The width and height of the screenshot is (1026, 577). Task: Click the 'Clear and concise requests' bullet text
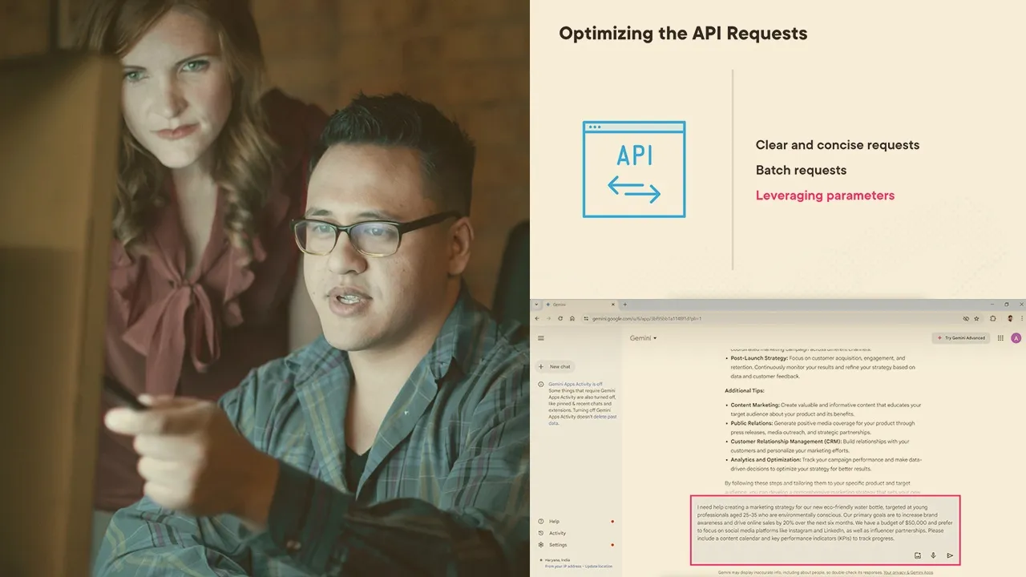[838, 145]
